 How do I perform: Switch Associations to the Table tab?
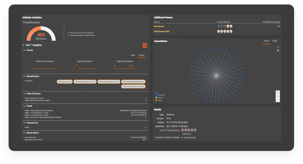(274, 41)
